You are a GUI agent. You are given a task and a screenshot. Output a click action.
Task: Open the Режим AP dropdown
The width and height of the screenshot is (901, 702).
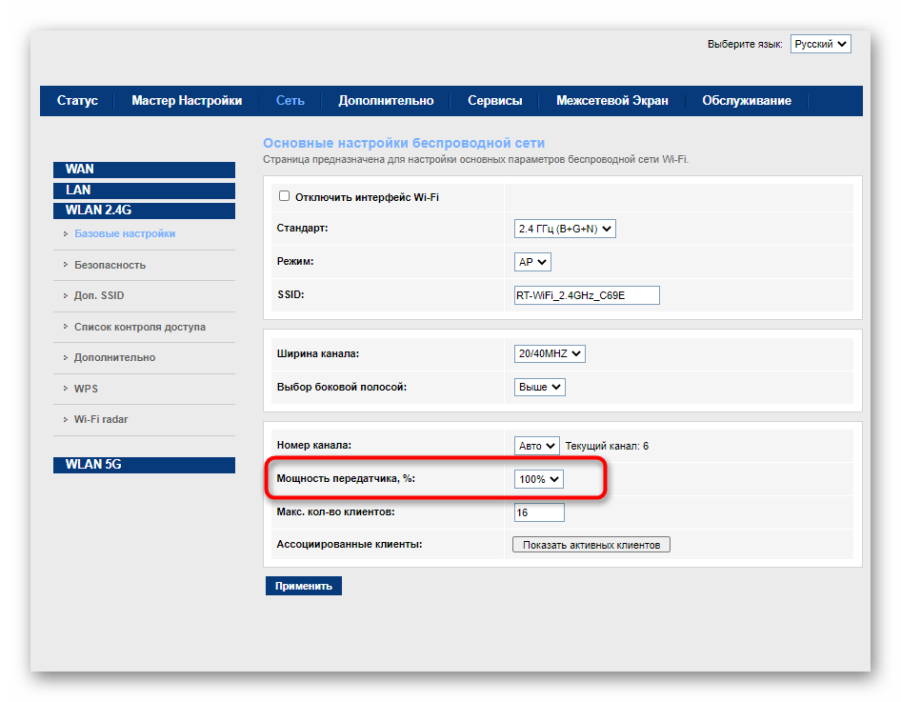click(531, 261)
